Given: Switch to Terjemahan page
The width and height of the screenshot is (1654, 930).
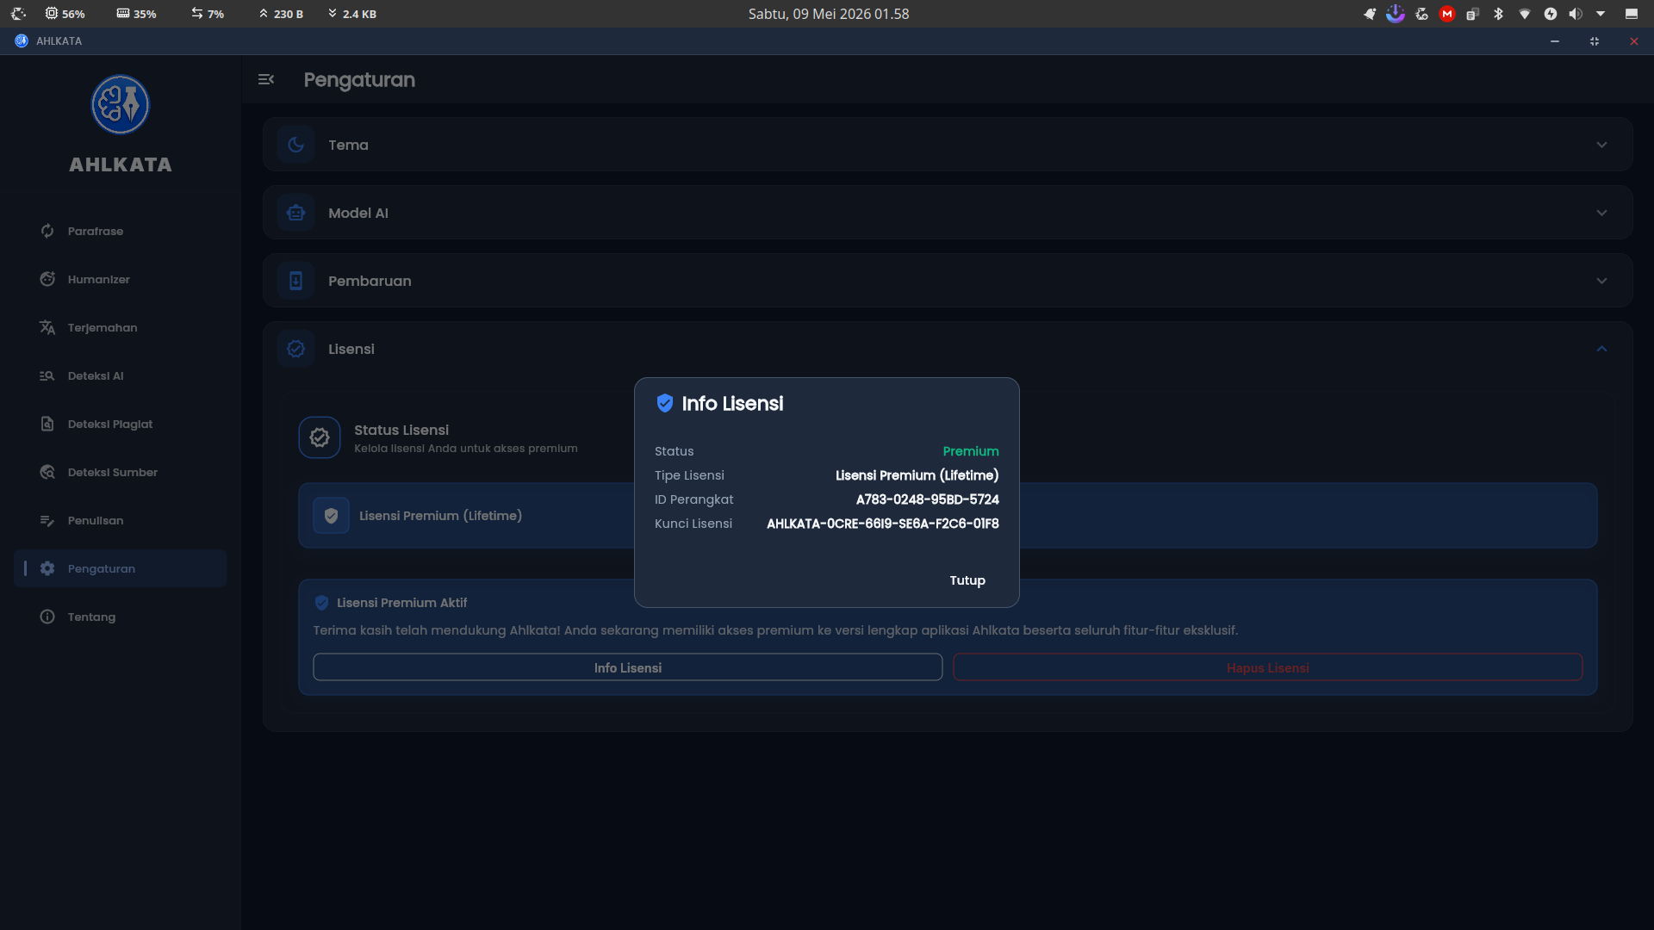Looking at the screenshot, I should (x=121, y=327).
